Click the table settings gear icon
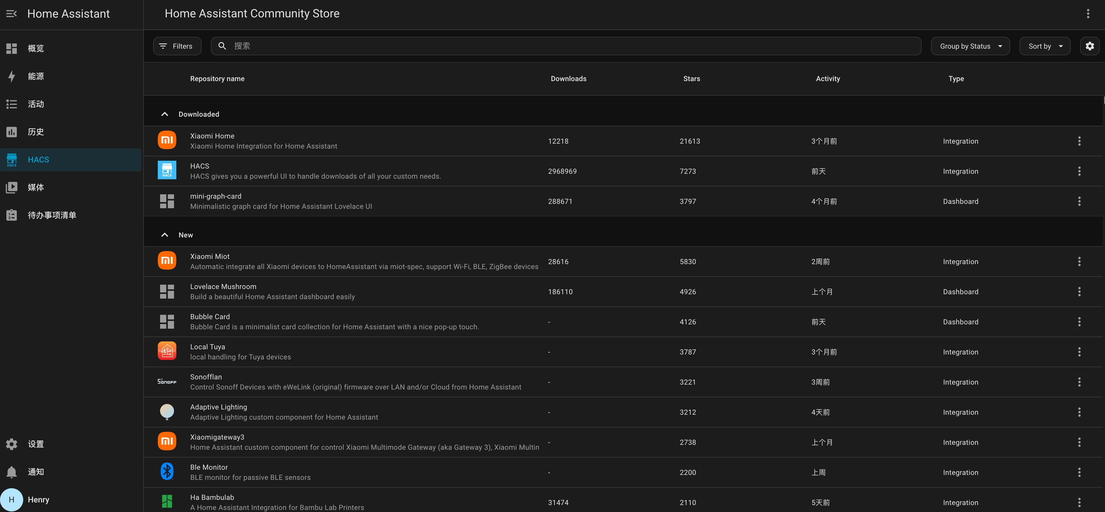The image size is (1105, 512). [1090, 46]
